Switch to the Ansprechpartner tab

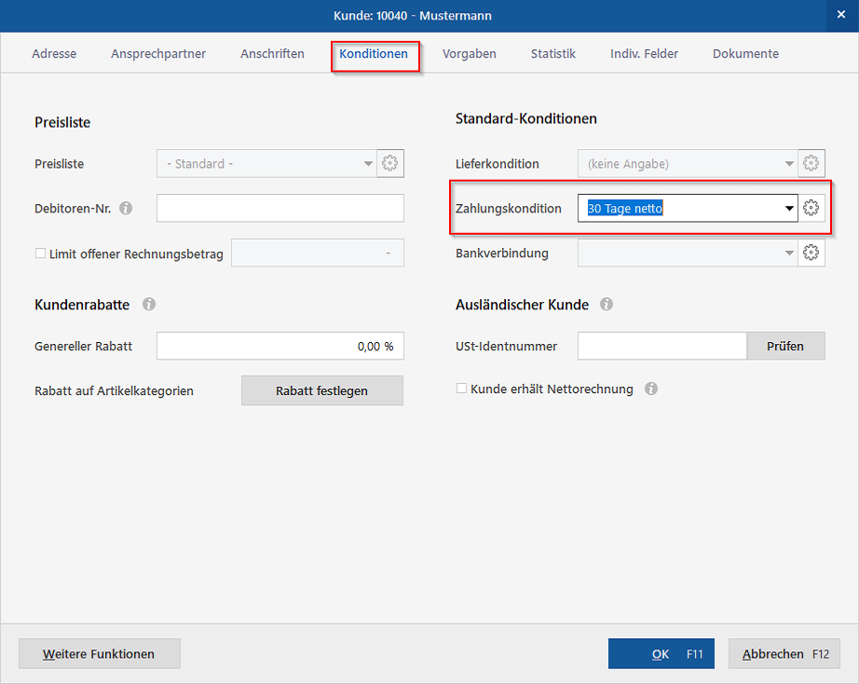pos(158,54)
